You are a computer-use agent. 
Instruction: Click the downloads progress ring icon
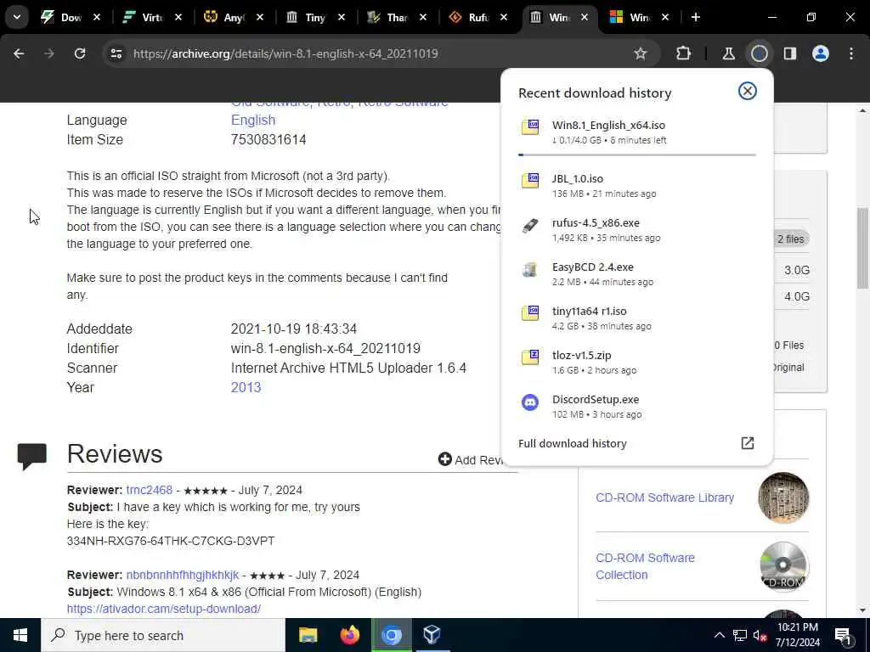pyautogui.click(x=759, y=53)
